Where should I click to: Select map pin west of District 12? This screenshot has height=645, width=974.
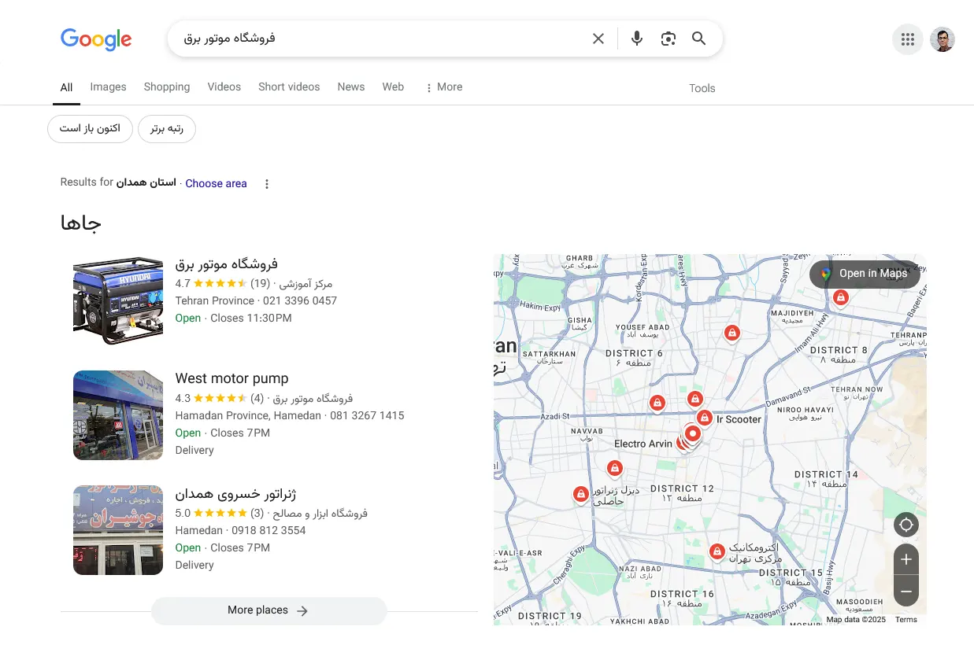pyautogui.click(x=580, y=495)
